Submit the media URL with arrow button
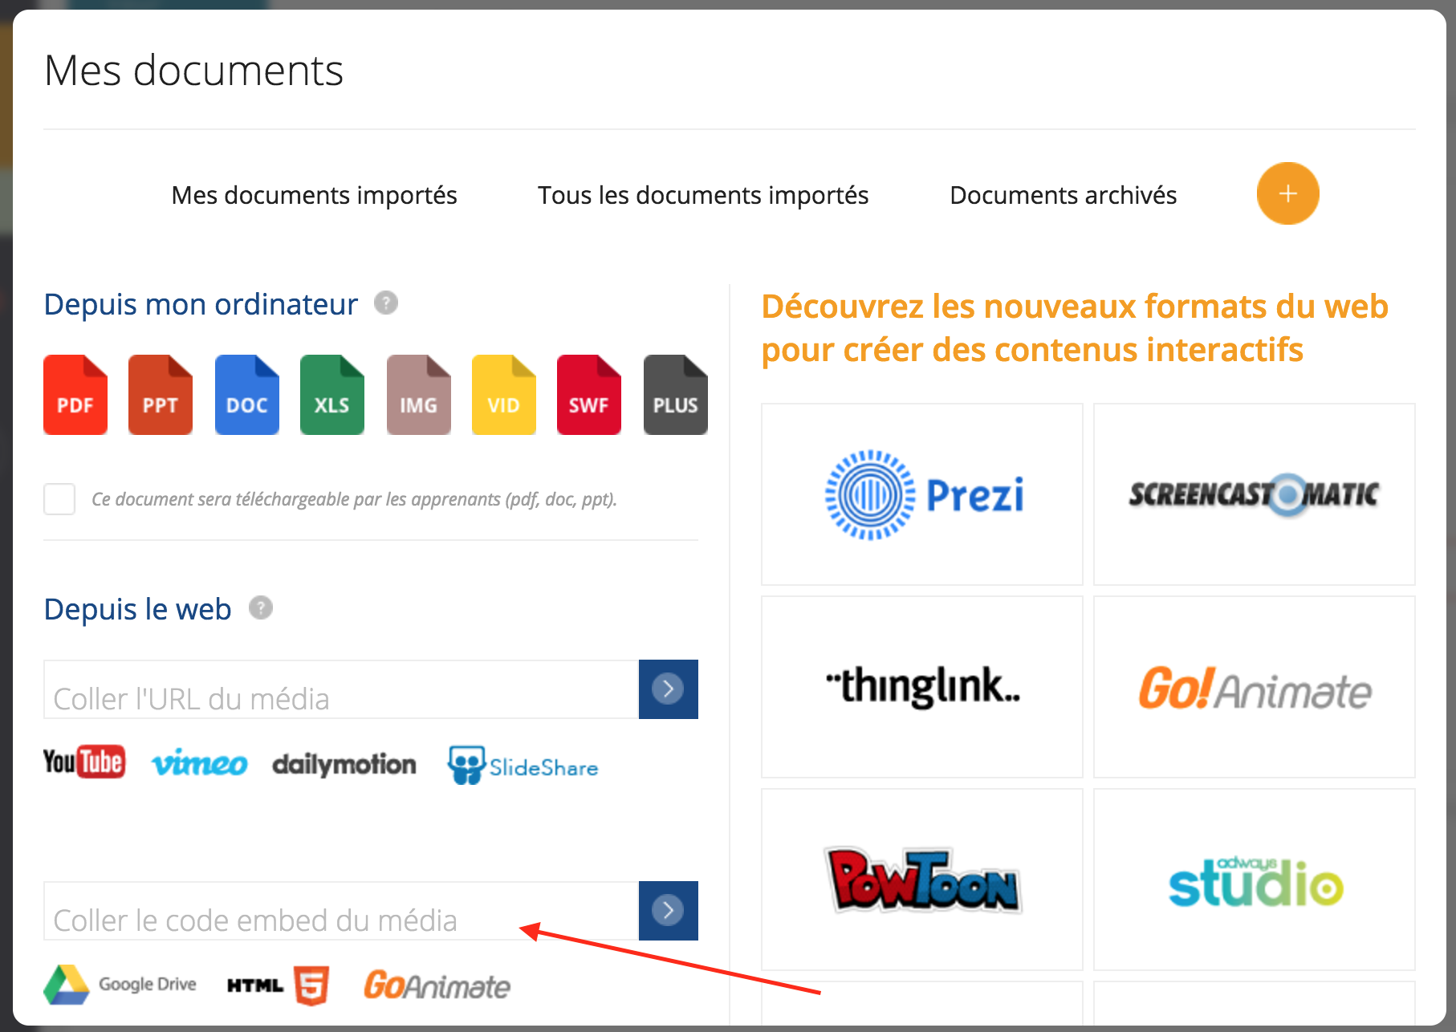 click(x=668, y=689)
